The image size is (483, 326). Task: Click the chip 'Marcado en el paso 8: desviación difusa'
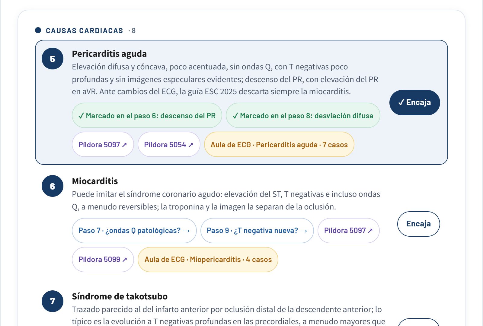(303, 116)
